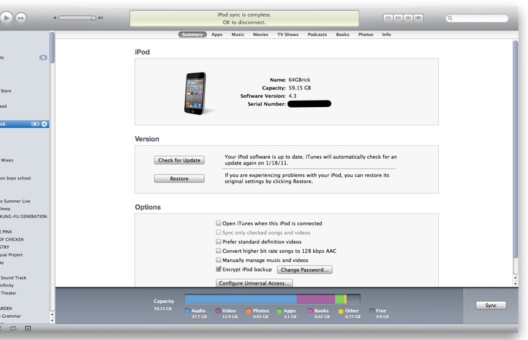Click the Check for Update button
Viewport: 528px width, 340px height.
179,160
